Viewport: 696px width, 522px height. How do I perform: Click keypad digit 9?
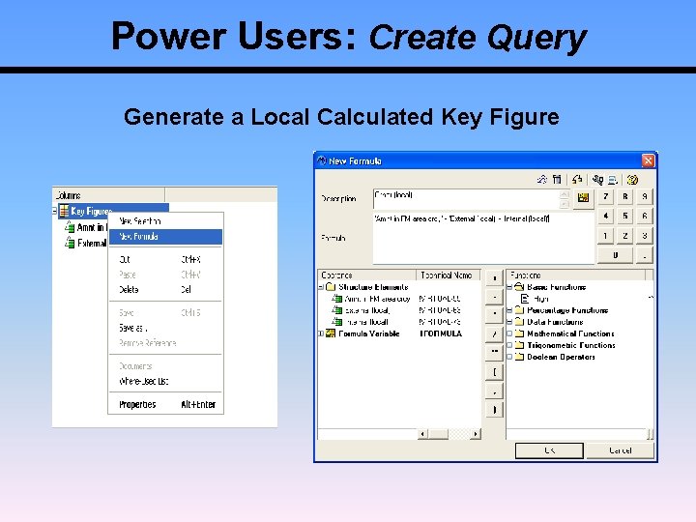pyautogui.click(x=645, y=196)
